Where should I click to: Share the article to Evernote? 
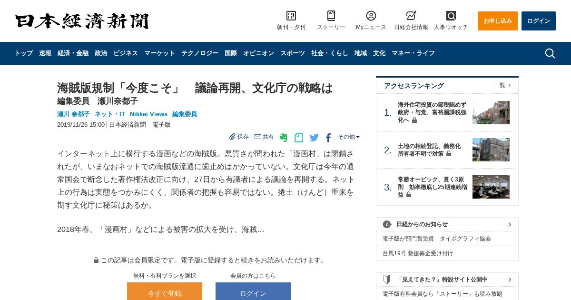pyautogui.click(x=284, y=138)
